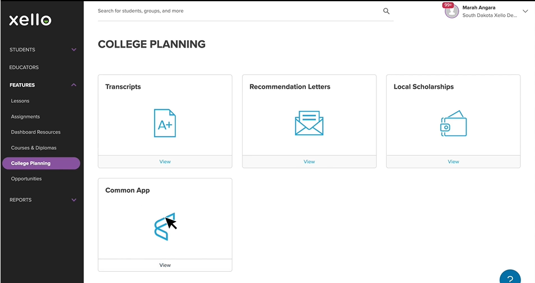535x283 pixels.
Task: Open the Marah Angara account dropdown
Action: pyautogui.click(x=525, y=11)
